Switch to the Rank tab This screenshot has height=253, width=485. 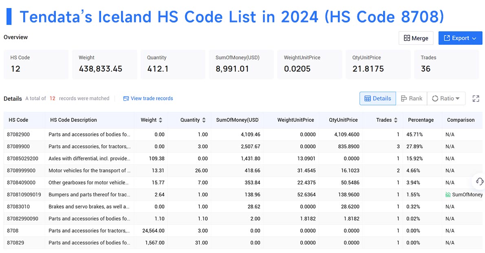(412, 98)
